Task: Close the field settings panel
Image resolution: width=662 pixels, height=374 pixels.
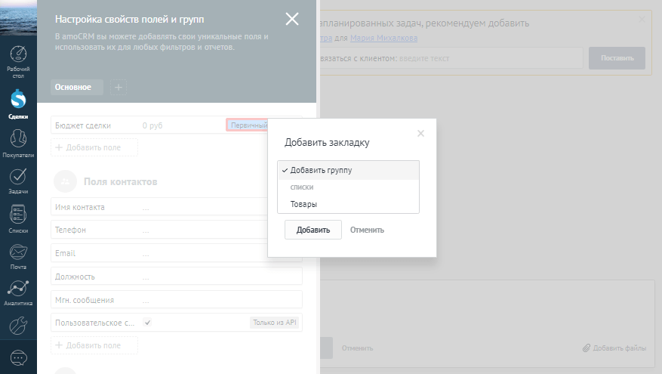Action: 291,20
